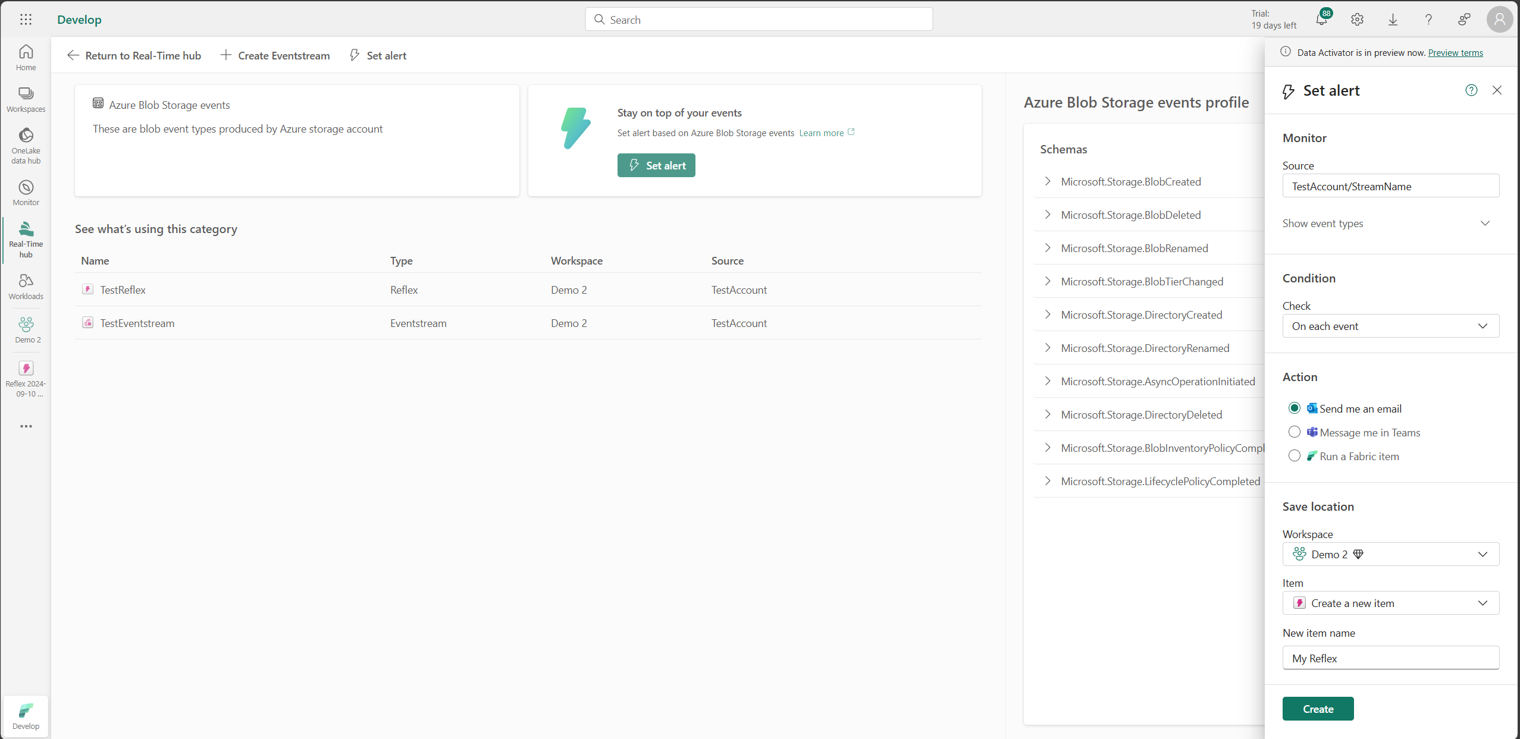Select Message me in Teams radio

pos(1294,432)
